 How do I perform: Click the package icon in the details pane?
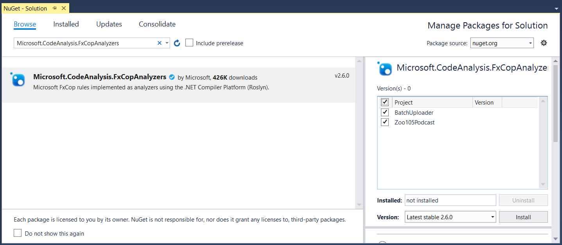pyautogui.click(x=385, y=69)
